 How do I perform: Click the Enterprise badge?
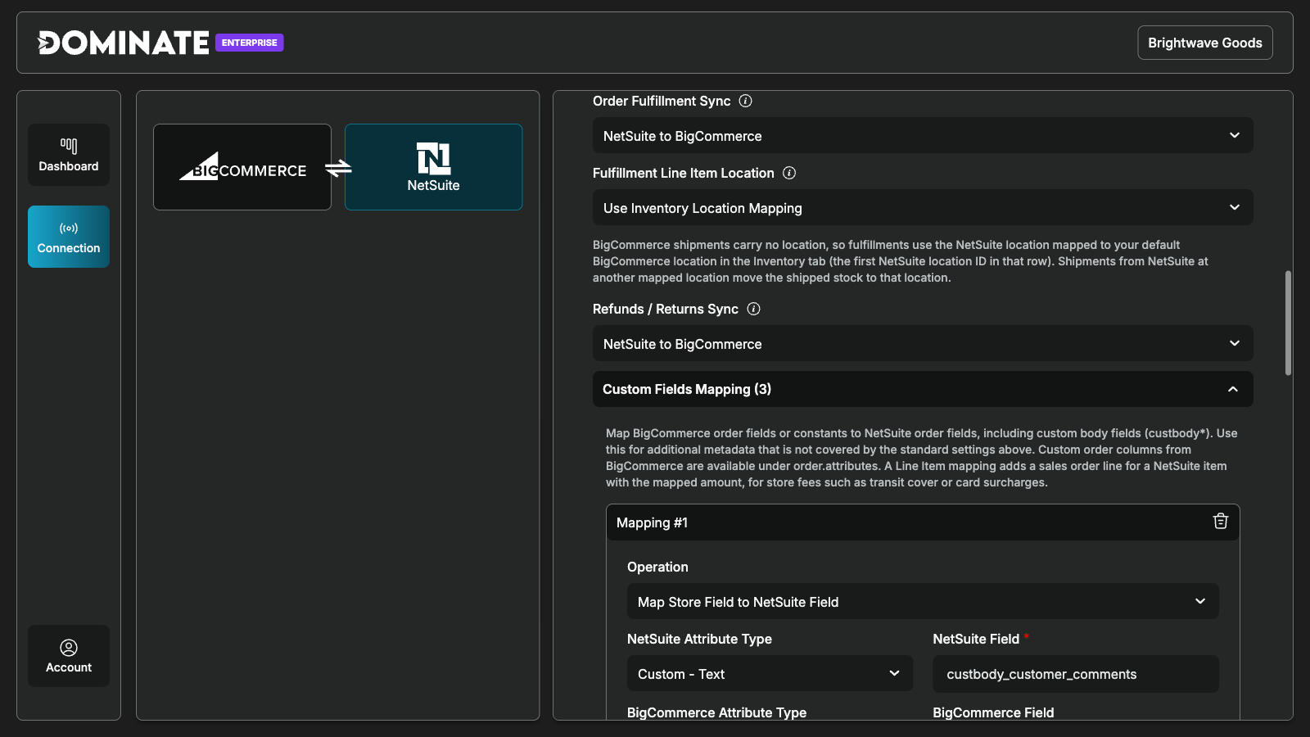[x=250, y=43]
